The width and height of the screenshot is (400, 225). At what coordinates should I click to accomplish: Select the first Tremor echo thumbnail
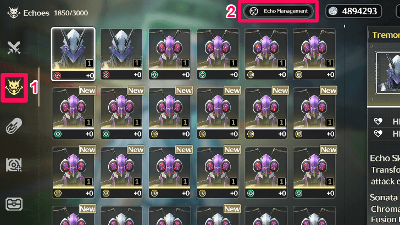(x=73, y=54)
